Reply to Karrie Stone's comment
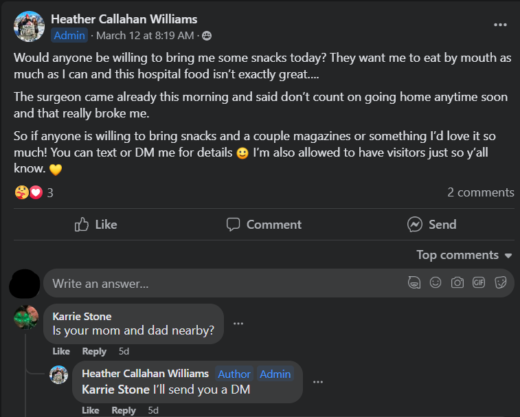Screen dimensions: 520x417 click(94, 351)
